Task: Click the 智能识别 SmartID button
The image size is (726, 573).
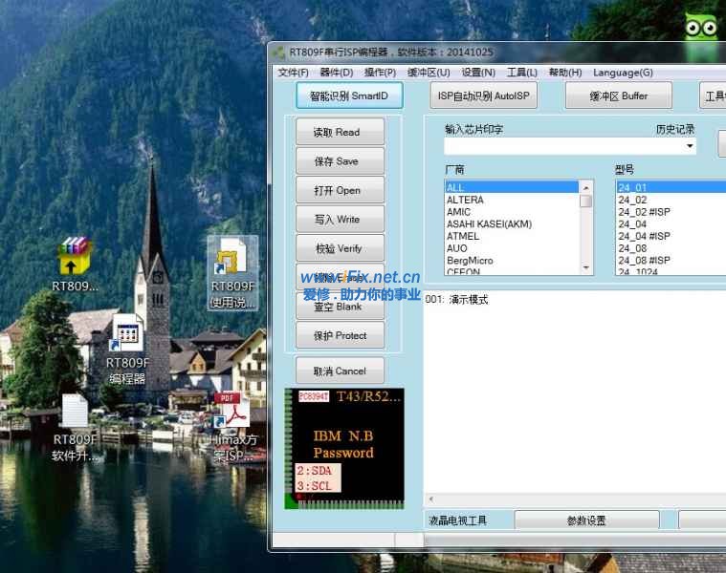Action: 349,95
